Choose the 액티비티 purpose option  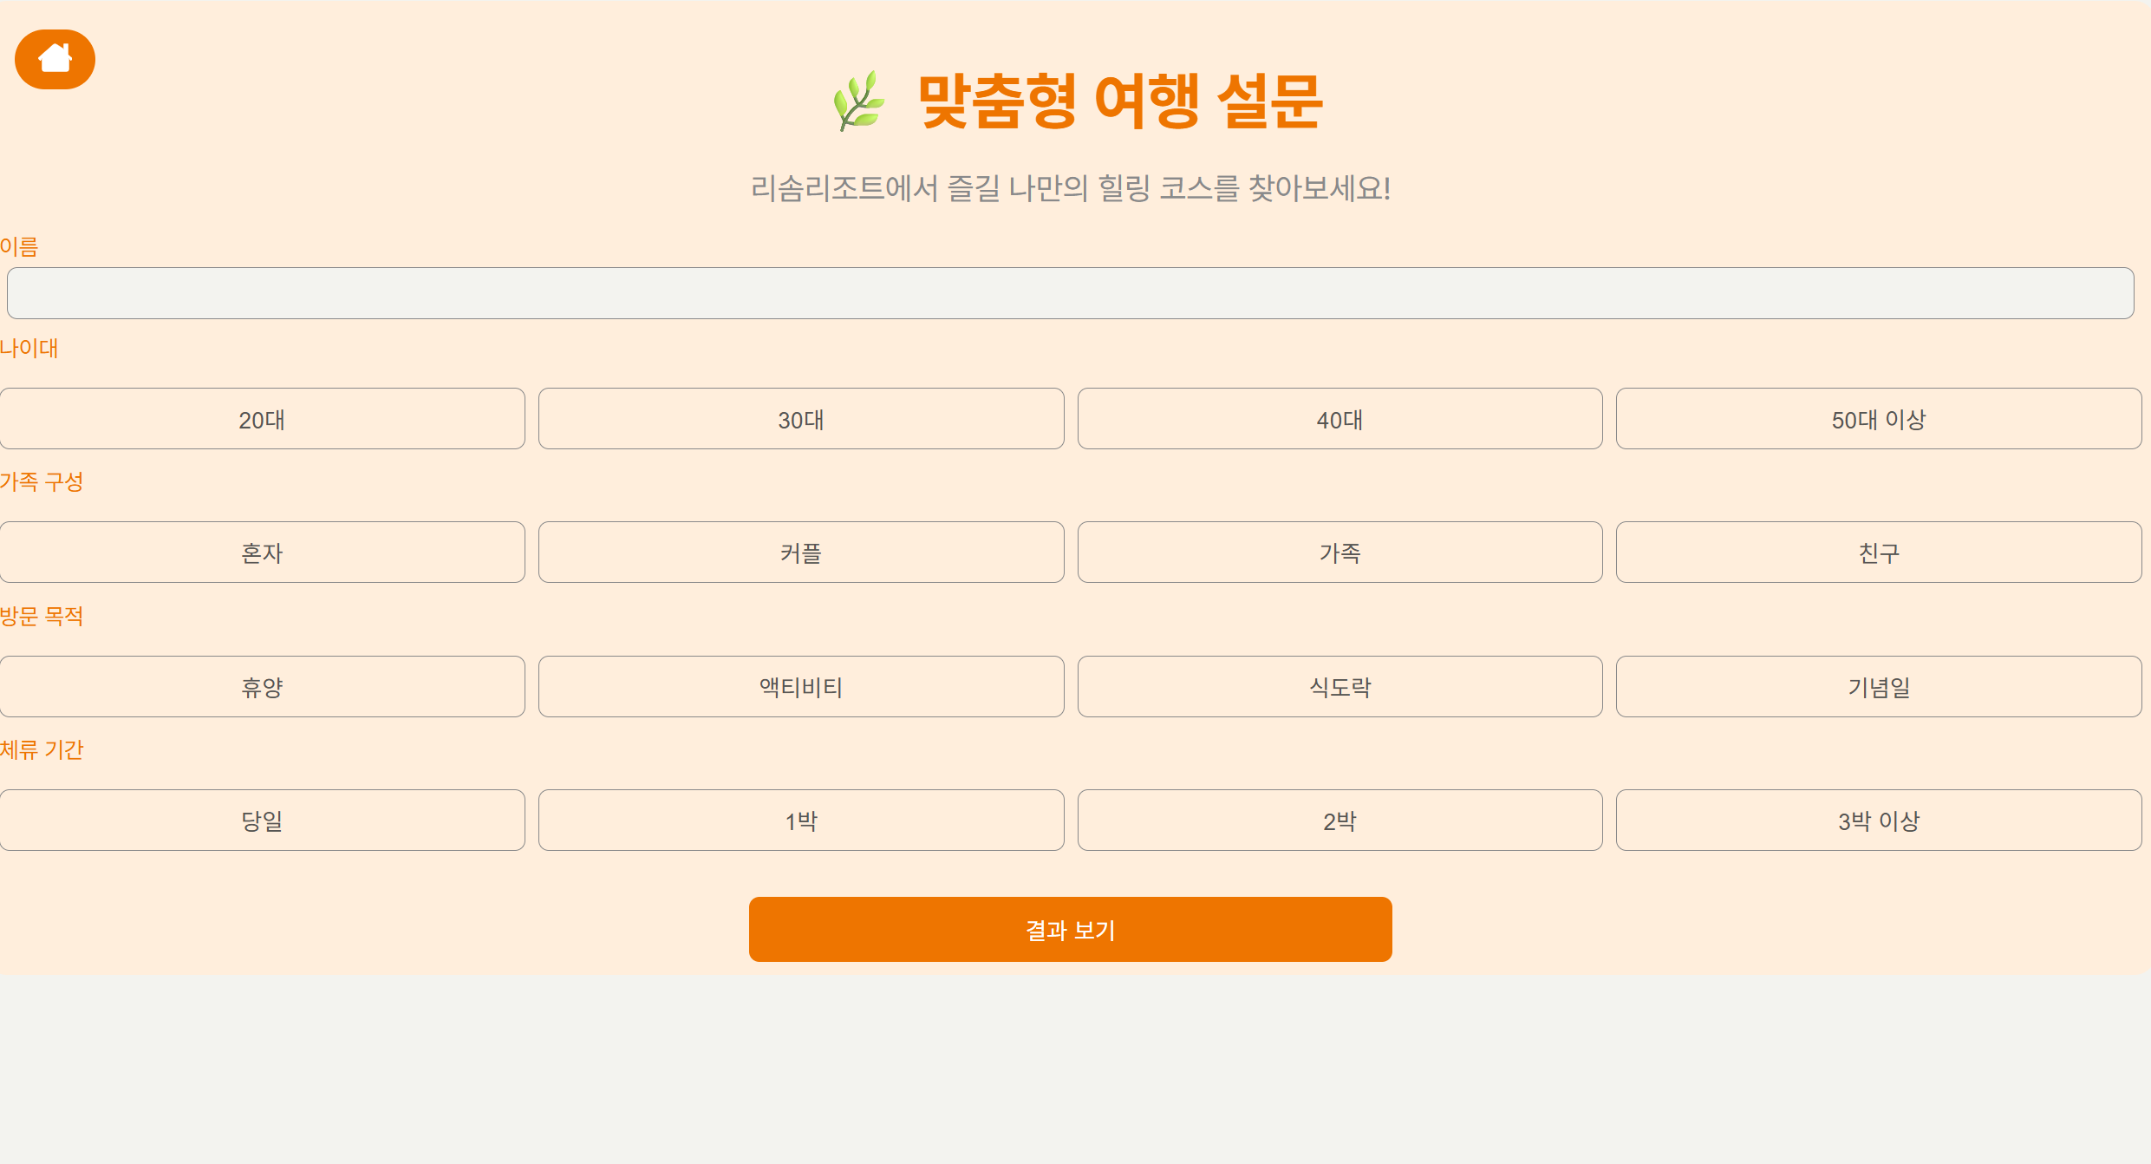801,687
